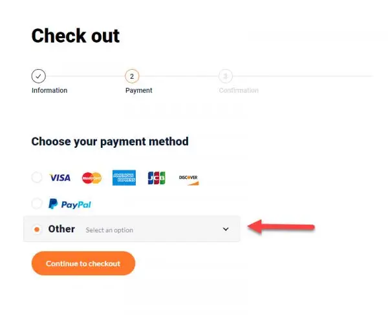Go to the Information step
Screen dimensions: 388x315
point(50,90)
